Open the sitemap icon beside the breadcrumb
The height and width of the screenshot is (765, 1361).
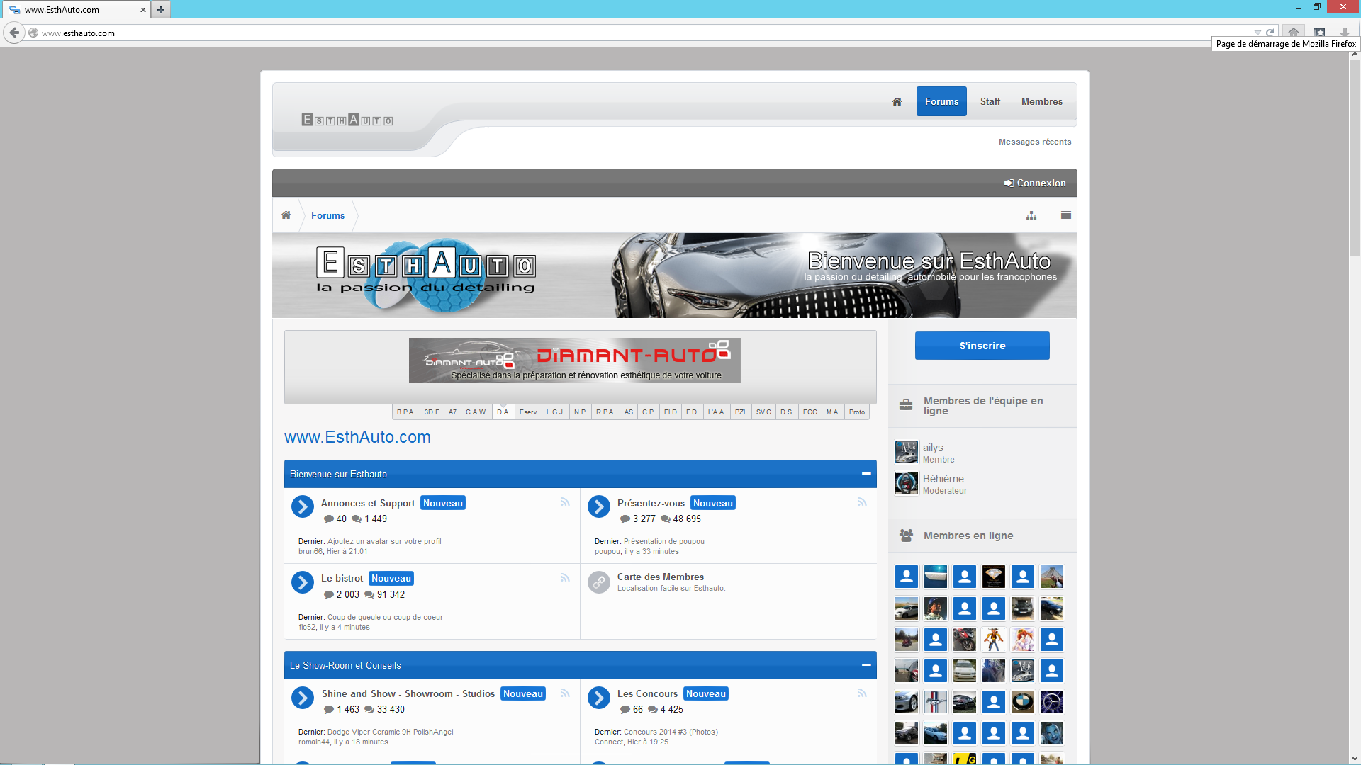(x=1031, y=215)
